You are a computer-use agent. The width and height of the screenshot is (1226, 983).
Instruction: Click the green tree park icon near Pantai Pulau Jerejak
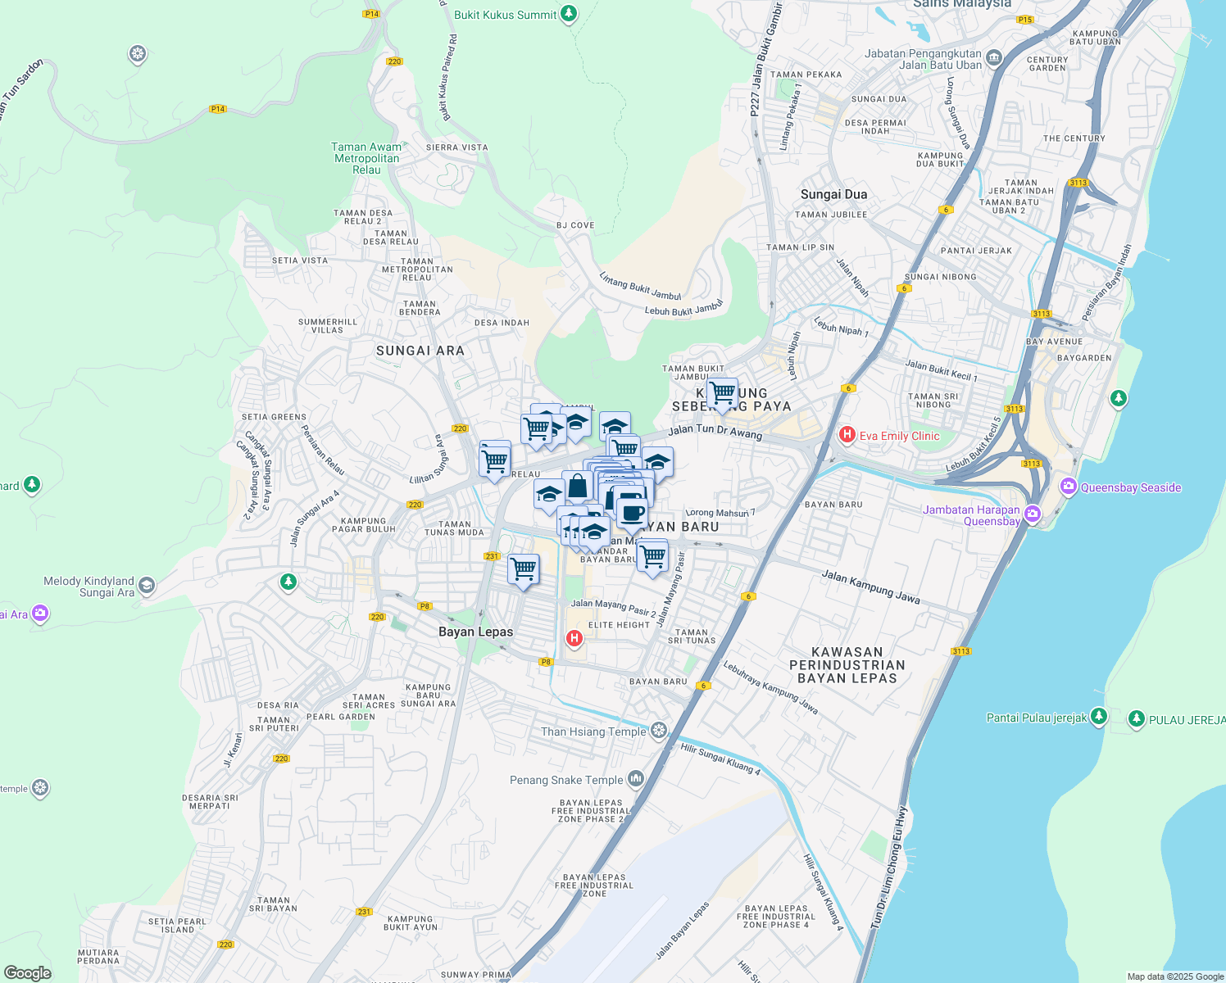tap(1098, 718)
